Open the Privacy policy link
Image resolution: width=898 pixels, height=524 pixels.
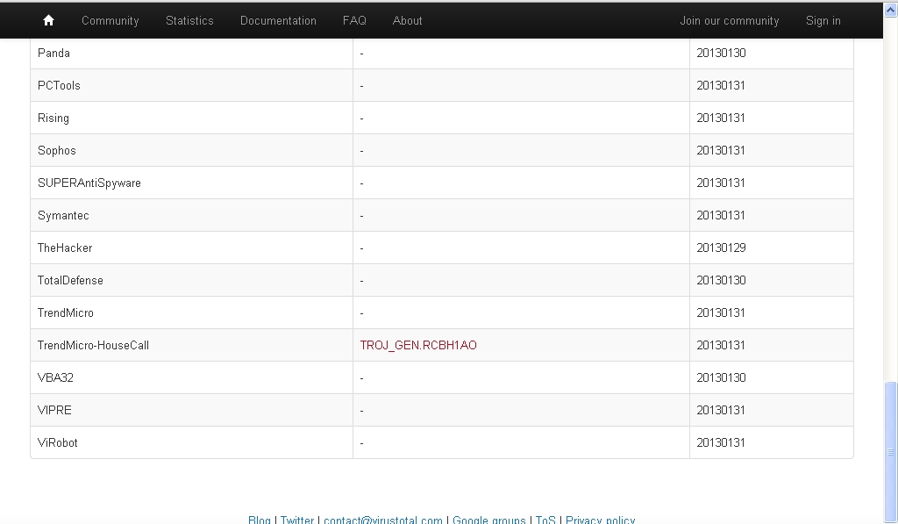pyautogui.click(x=600, y=520)
